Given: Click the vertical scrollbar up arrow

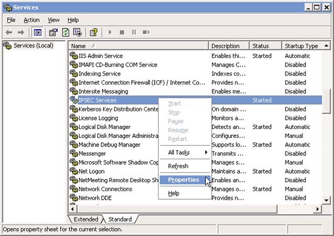Looking at the screenshot, I should tap(326, 46).
